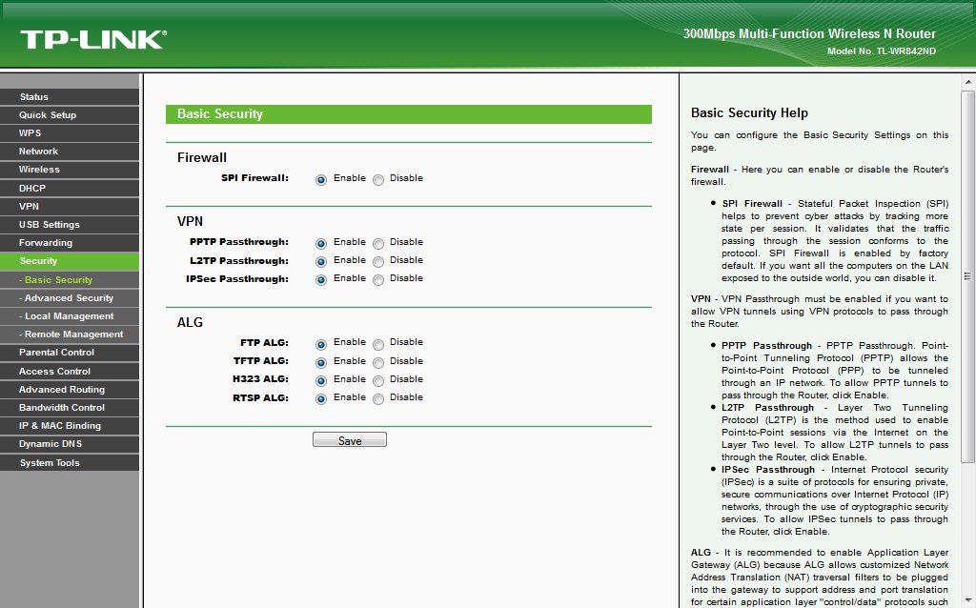The image size is (976, 608).
Task: Enable FTP ALG option
Action: pos(321,344)
